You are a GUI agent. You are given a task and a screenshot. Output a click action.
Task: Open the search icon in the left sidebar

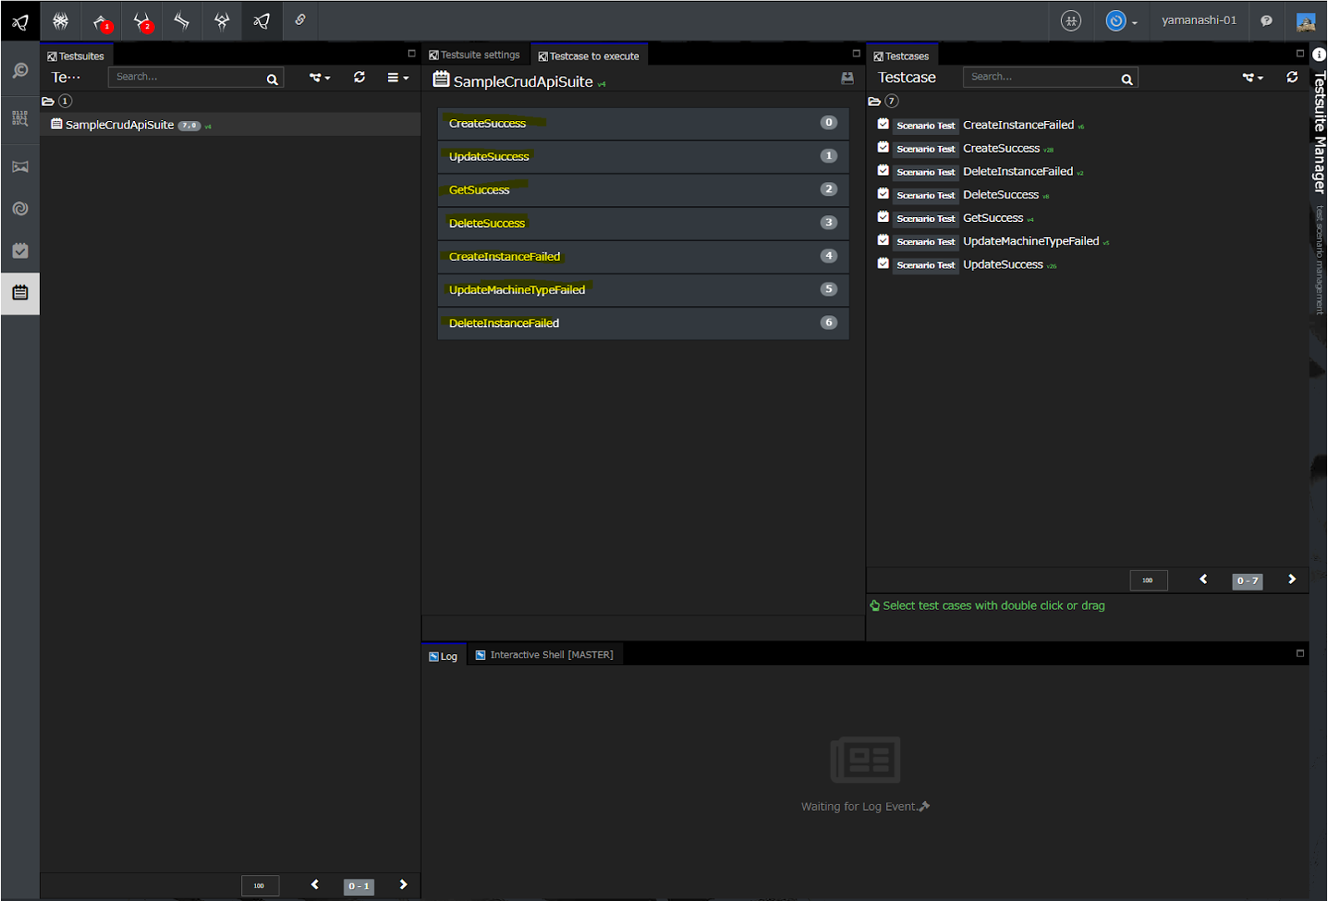click(20, 71)
